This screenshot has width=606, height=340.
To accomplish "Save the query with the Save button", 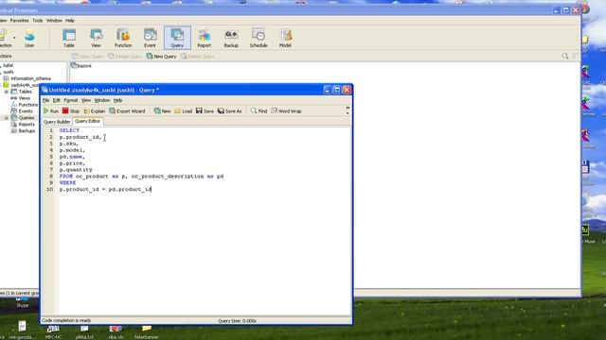I will tap(205, 111).
